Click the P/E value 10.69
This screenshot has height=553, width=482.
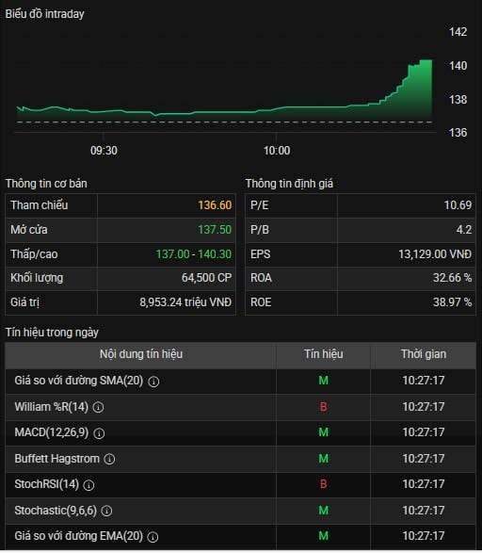click(458, 205)
